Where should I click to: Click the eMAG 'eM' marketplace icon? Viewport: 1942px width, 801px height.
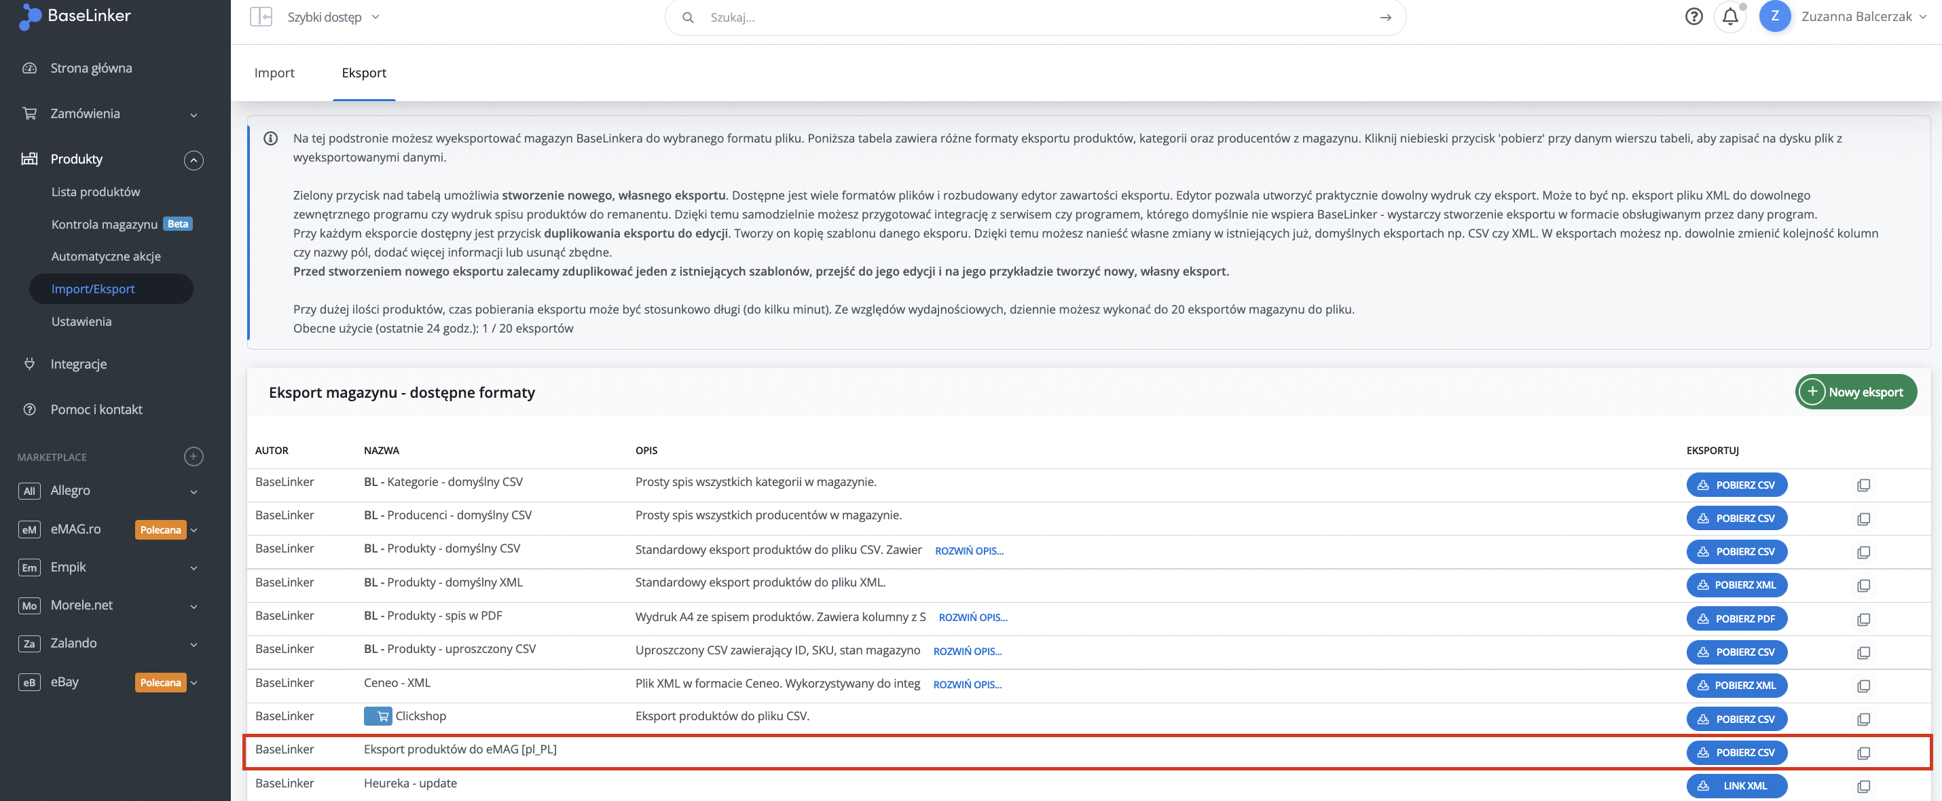pyautogui.click(x=29, y=529)
